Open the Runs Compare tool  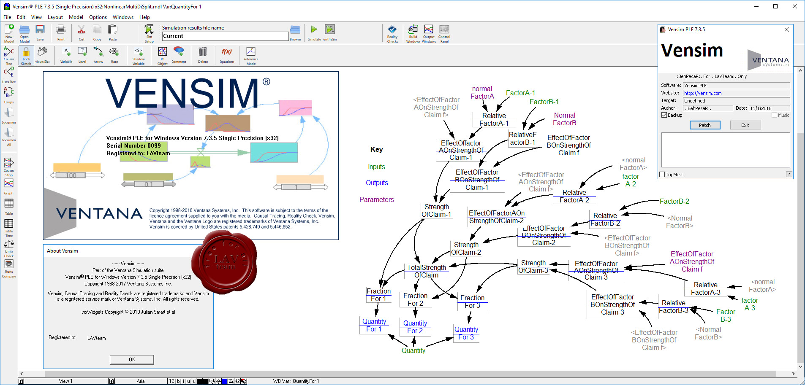pyautogui.click(x=9, y=269)
